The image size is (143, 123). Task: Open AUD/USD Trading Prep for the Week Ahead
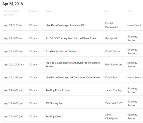click(71, 38)
